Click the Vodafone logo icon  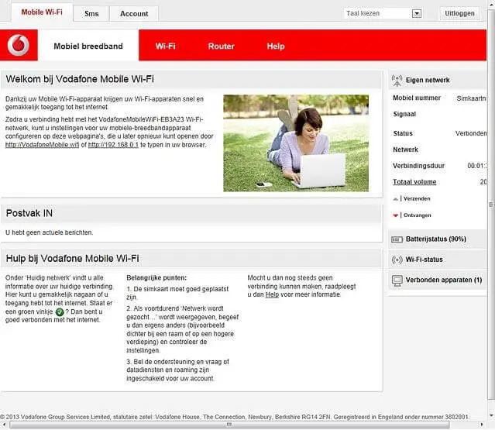[19, 45]
